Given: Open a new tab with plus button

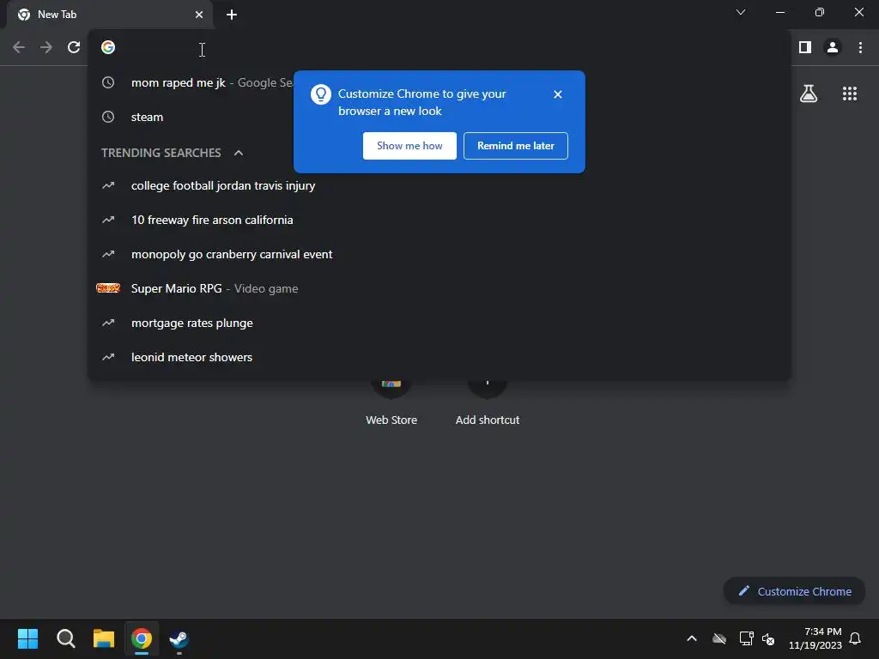Looking at the screenshot, I should tap(232, 15).
